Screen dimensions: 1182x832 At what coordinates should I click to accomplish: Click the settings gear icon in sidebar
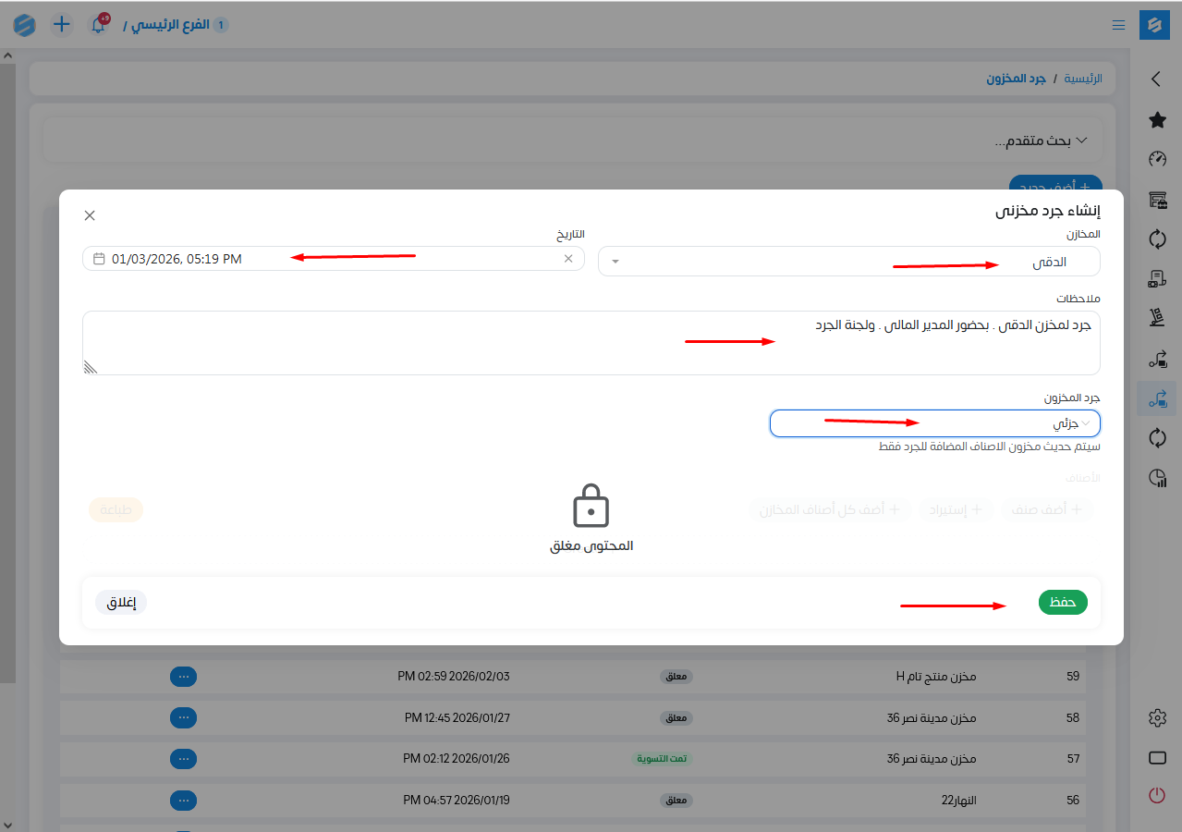tap(1157, 718)
